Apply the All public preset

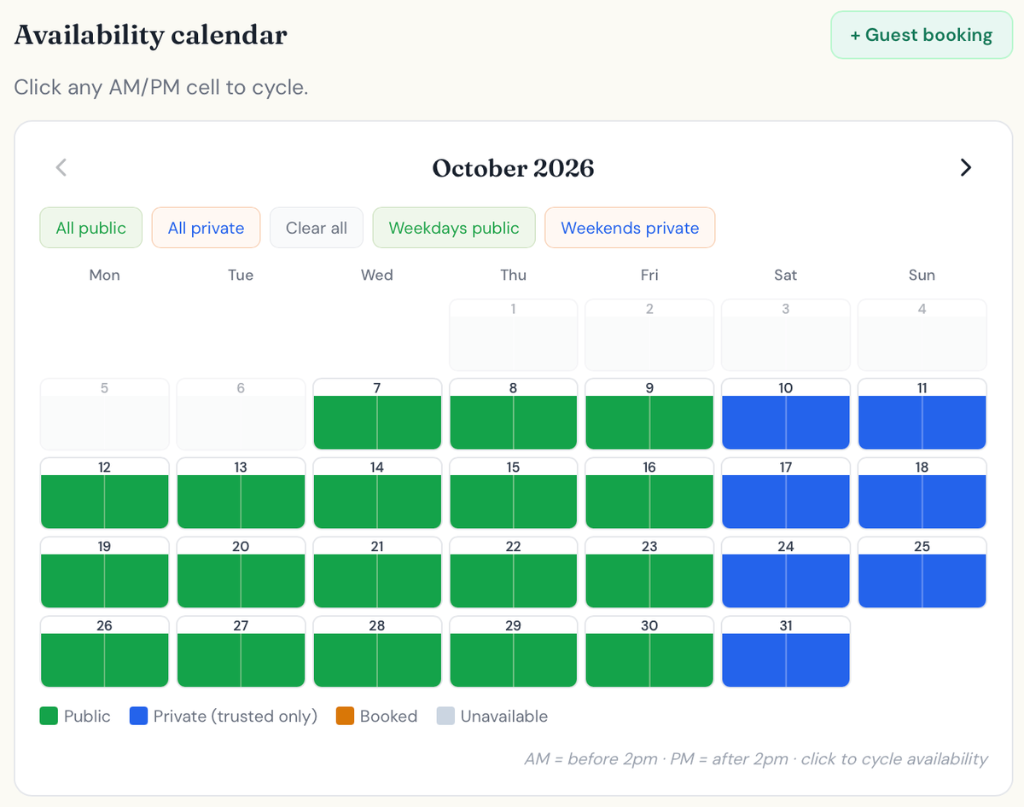[91, 228]
